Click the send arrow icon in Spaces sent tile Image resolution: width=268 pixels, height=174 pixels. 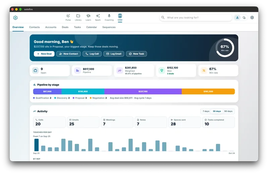(172, 120)
